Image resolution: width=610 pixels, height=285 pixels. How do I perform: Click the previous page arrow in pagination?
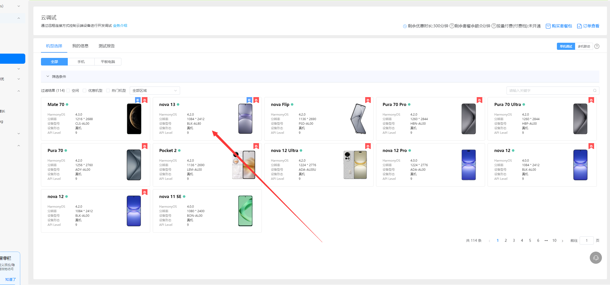[x=489, y=241]
